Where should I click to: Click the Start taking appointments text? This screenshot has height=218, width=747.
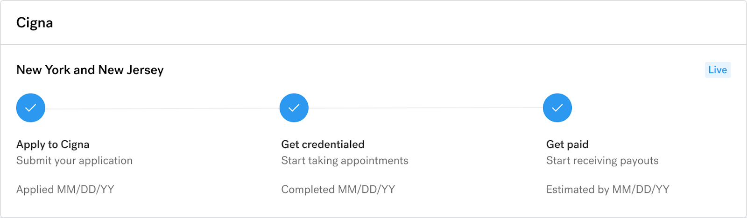click(345, 161)
